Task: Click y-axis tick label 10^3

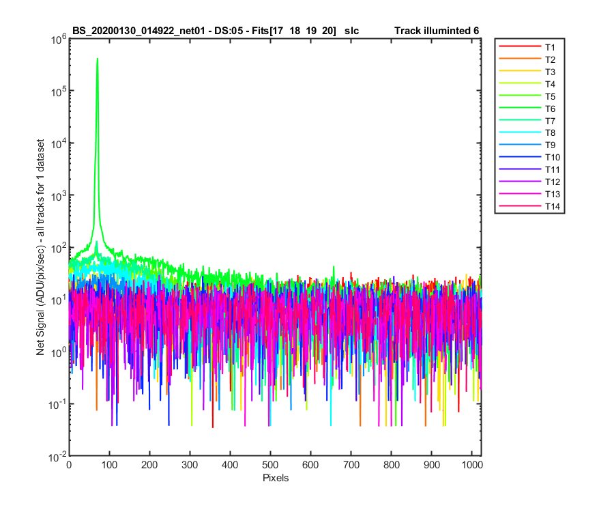Action: 59,195
